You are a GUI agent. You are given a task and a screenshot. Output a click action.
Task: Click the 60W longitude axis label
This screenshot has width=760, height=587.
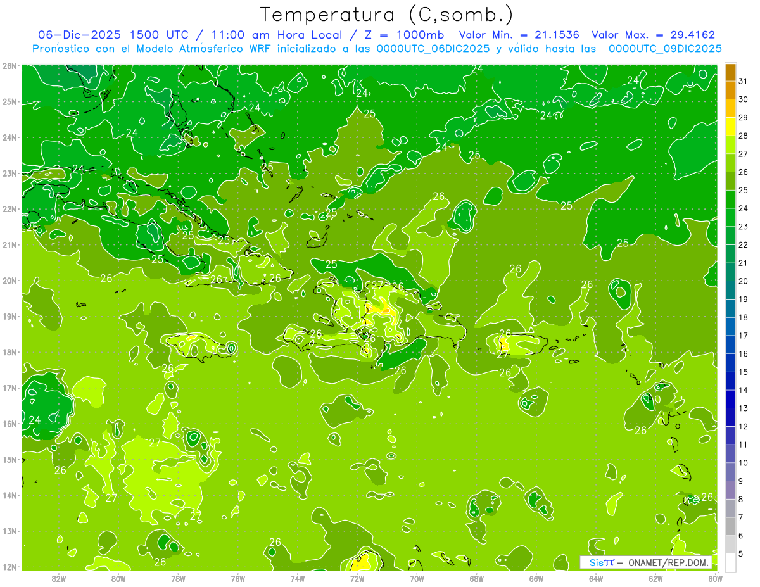(x=715, y=578)
